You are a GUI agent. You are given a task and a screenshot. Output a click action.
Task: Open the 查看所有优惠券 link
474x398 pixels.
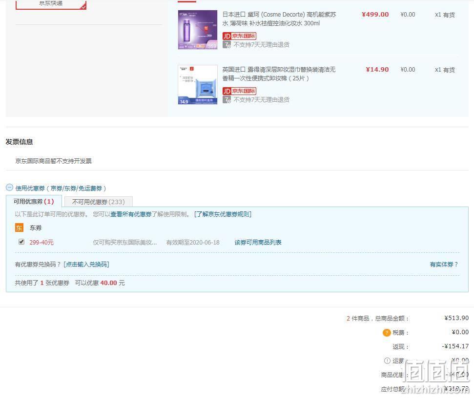point(131,214)
